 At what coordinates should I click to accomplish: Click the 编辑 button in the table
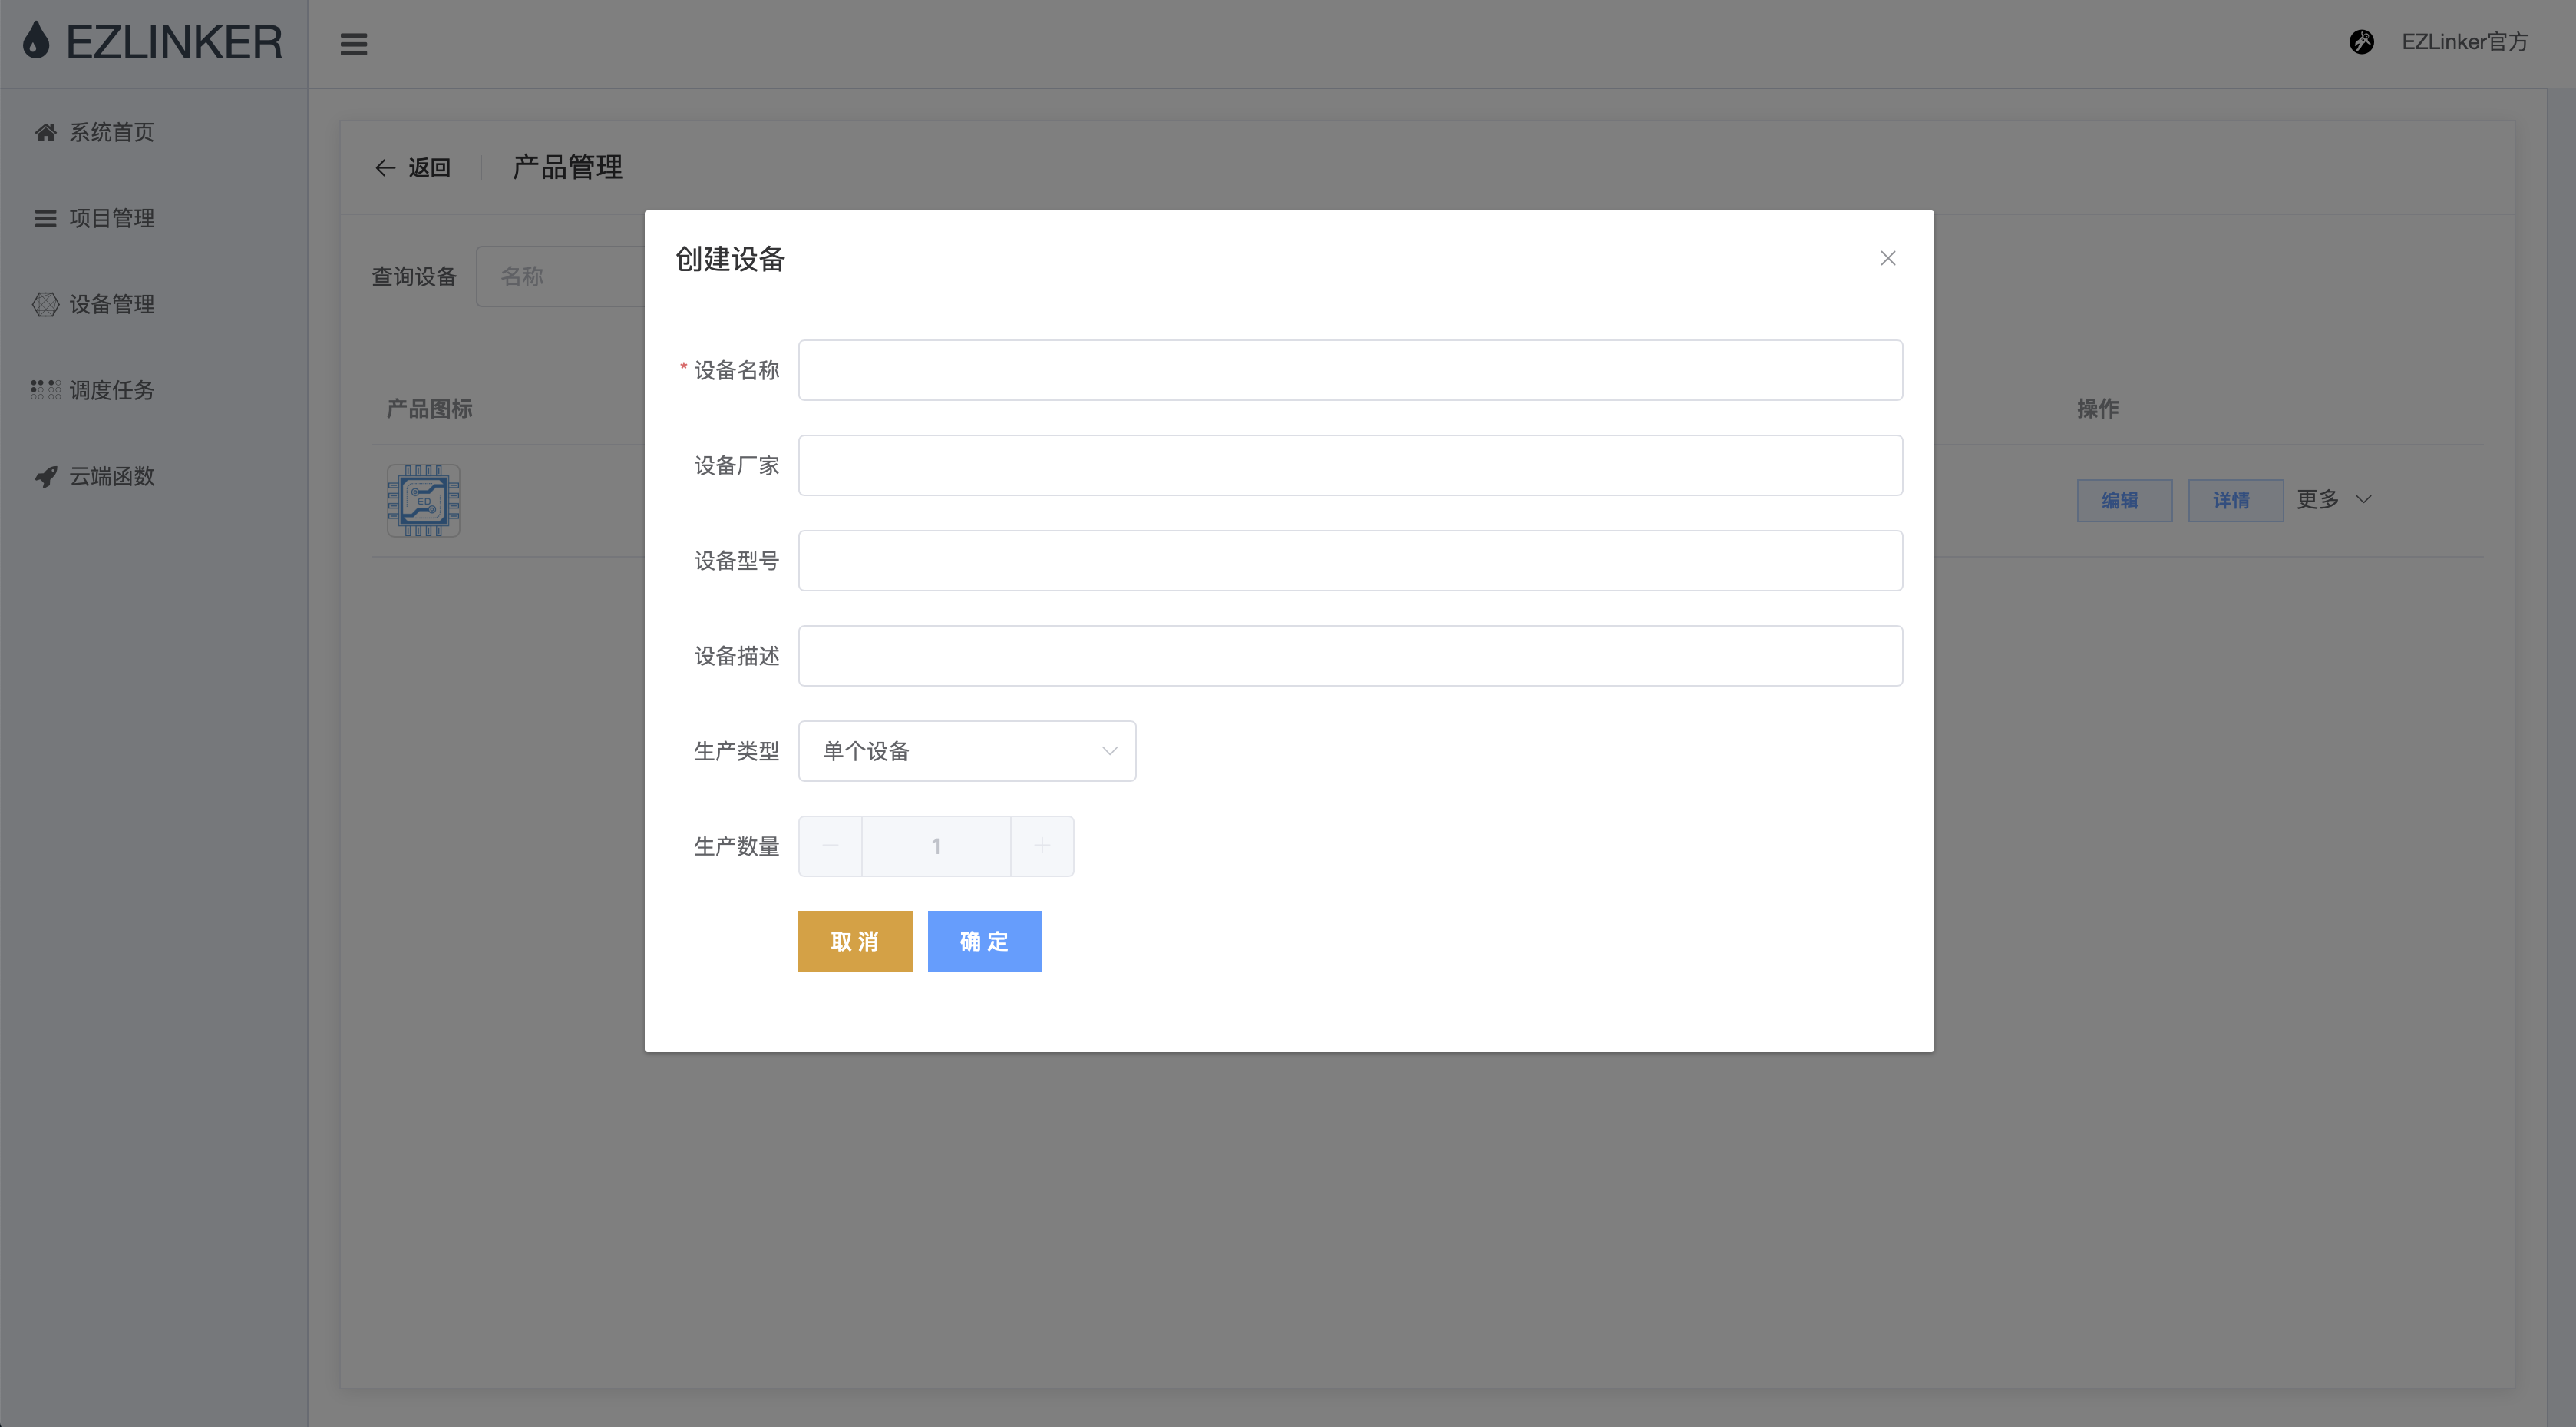click(2123, 500)
